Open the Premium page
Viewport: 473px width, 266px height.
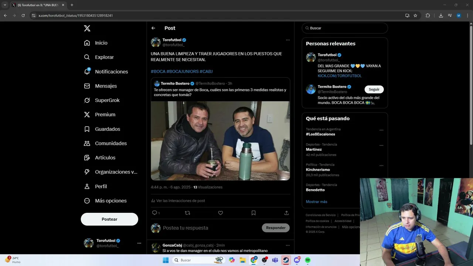coord(99,115)
